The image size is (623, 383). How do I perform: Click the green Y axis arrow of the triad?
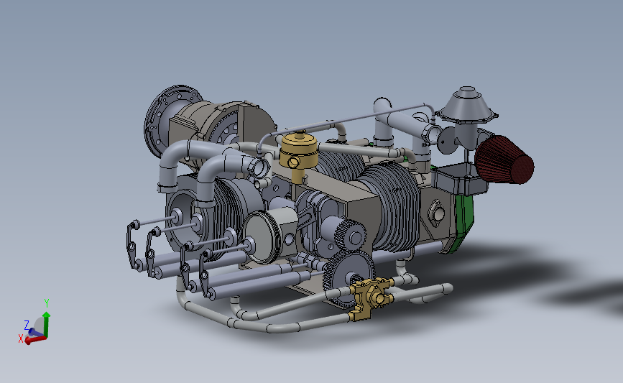tap(46, 324)
